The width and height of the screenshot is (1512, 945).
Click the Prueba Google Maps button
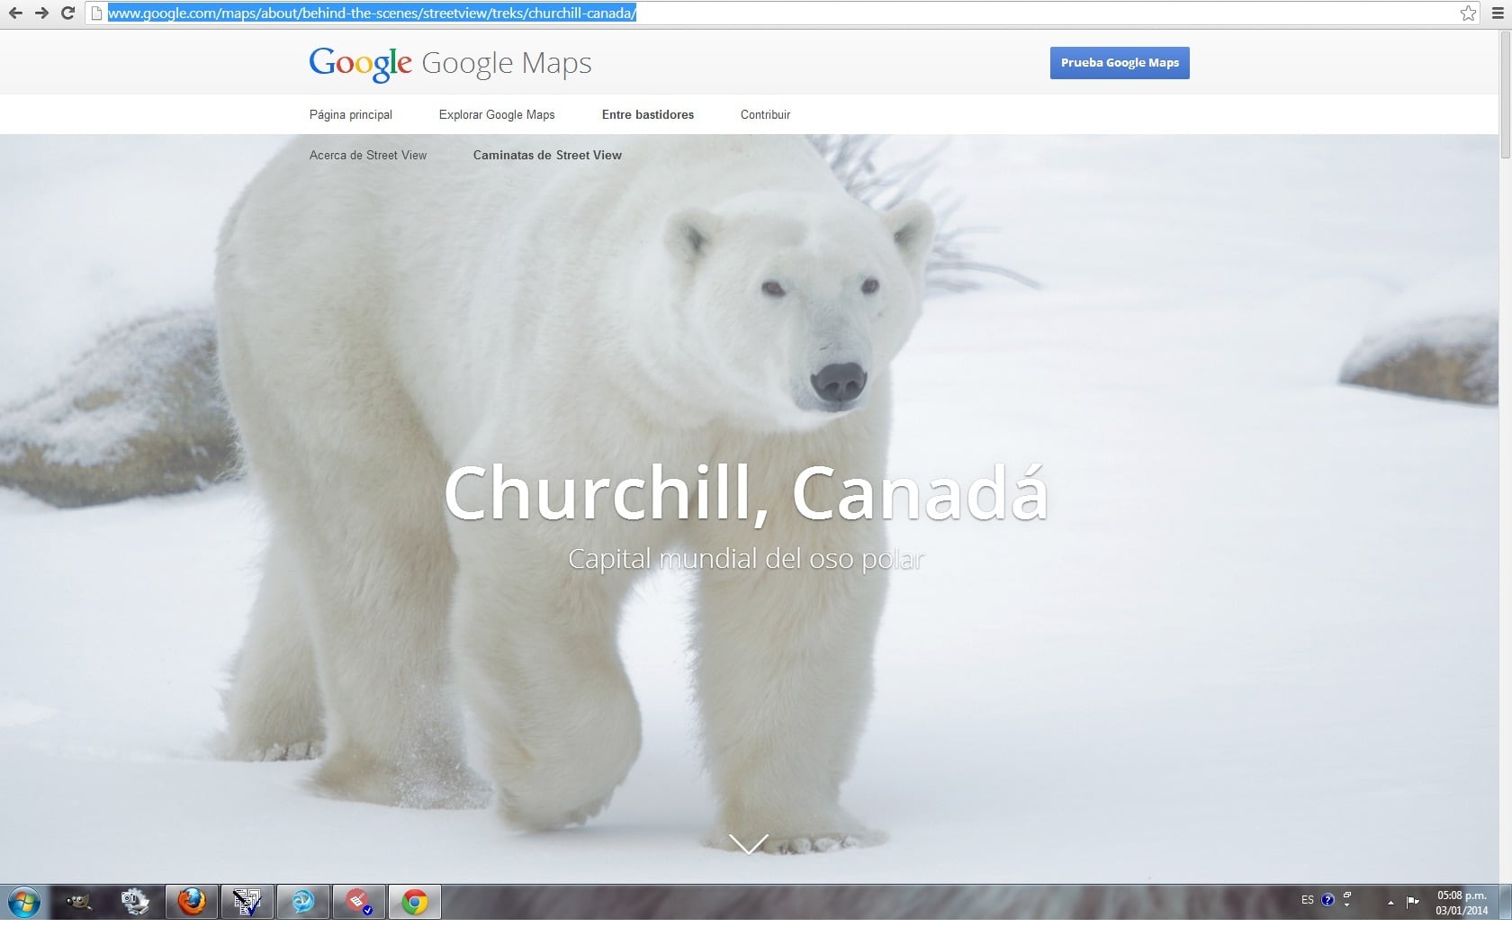(1120, 63)
